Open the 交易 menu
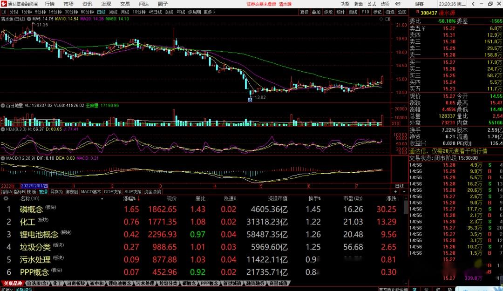The image size is (503, 291). [125, 4]
